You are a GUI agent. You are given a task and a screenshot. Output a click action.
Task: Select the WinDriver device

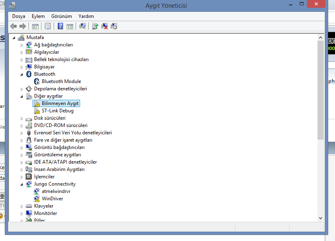(52, 199)
